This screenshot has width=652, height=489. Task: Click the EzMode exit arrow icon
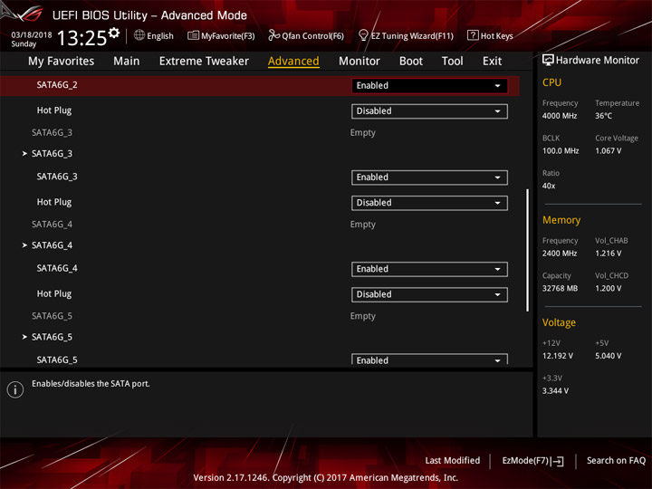tap(557, 461)
